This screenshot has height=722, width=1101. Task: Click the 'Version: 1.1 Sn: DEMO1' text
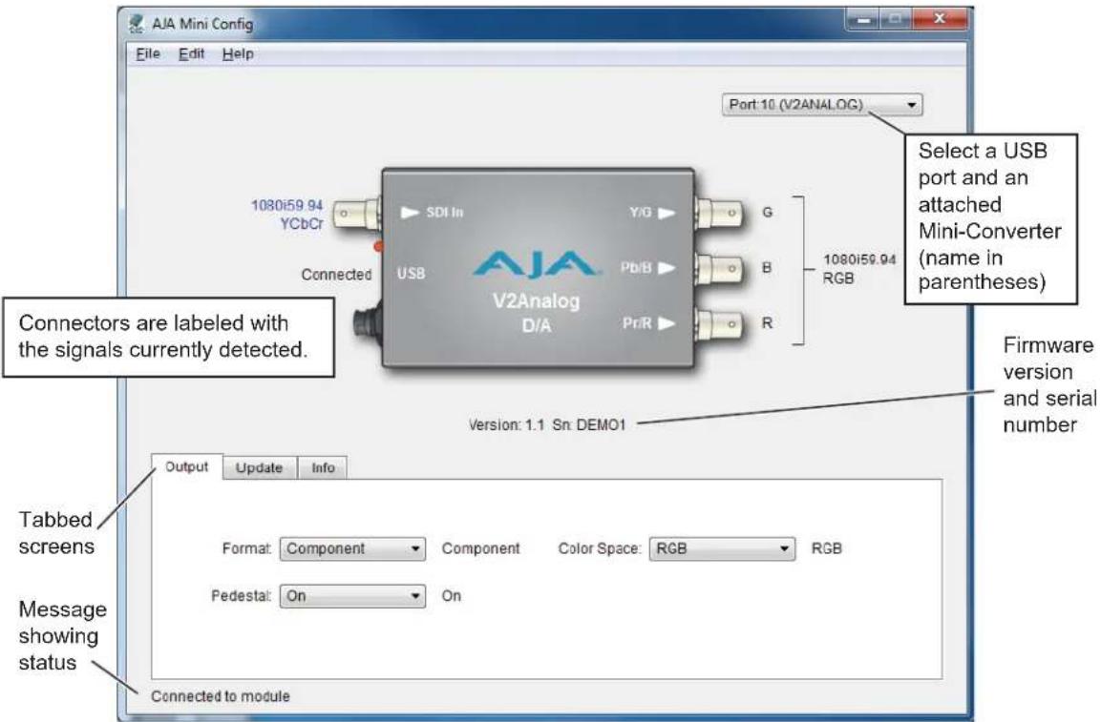(547, 424)
